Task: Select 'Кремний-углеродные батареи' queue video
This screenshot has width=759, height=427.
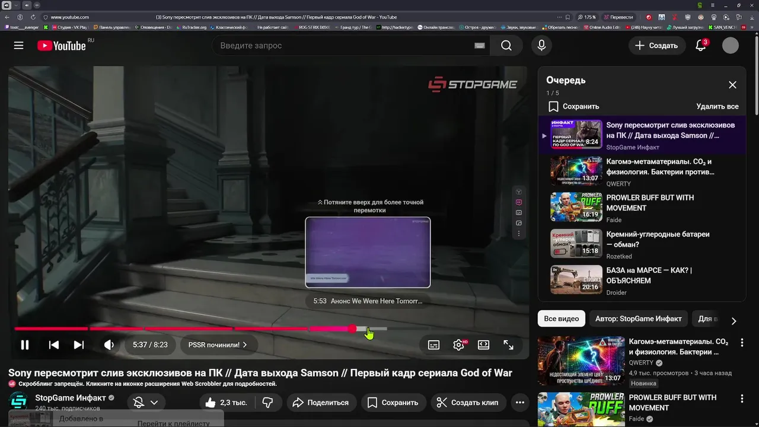Action: click(x=642, y=244)
